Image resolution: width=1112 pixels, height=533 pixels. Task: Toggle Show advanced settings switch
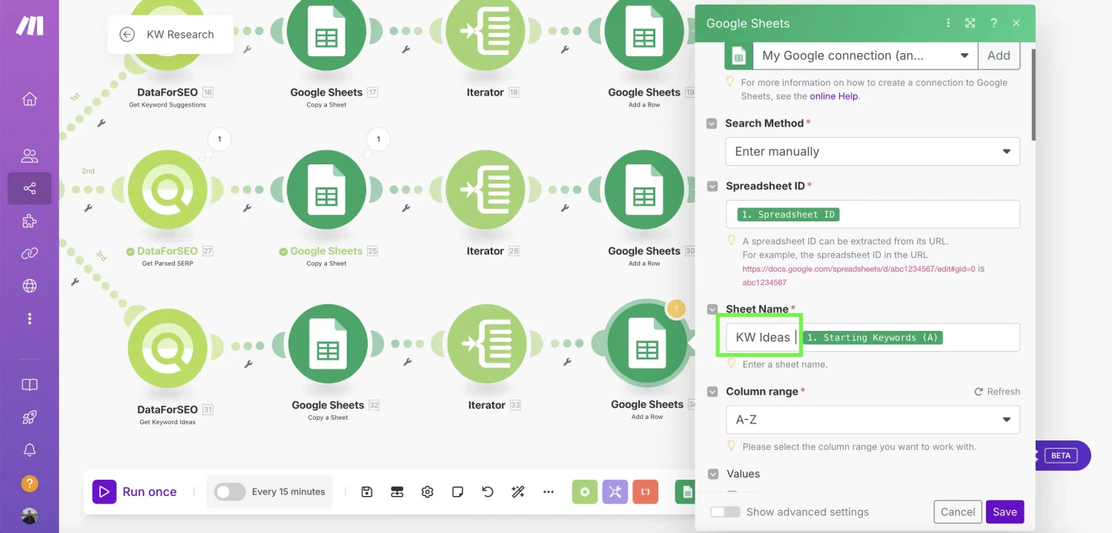(x=725, y=512)
